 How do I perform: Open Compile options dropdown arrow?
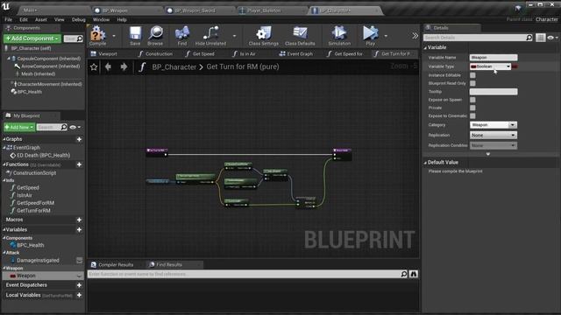point(114,36)
